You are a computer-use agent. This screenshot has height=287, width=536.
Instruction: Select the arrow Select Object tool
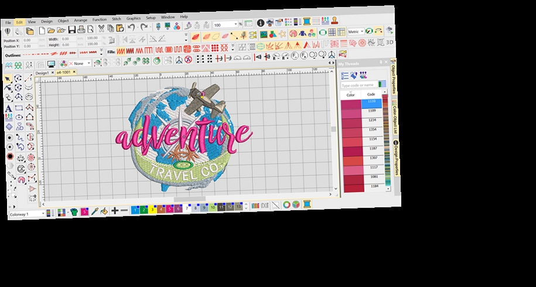pos(8,79)
